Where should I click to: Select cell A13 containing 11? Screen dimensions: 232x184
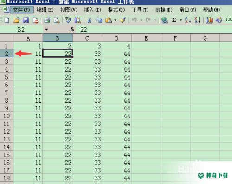pyautogui.click(x=28, y=139)
